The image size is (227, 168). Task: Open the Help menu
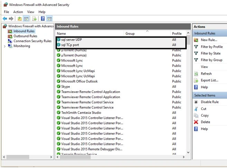tap(42, 12)
